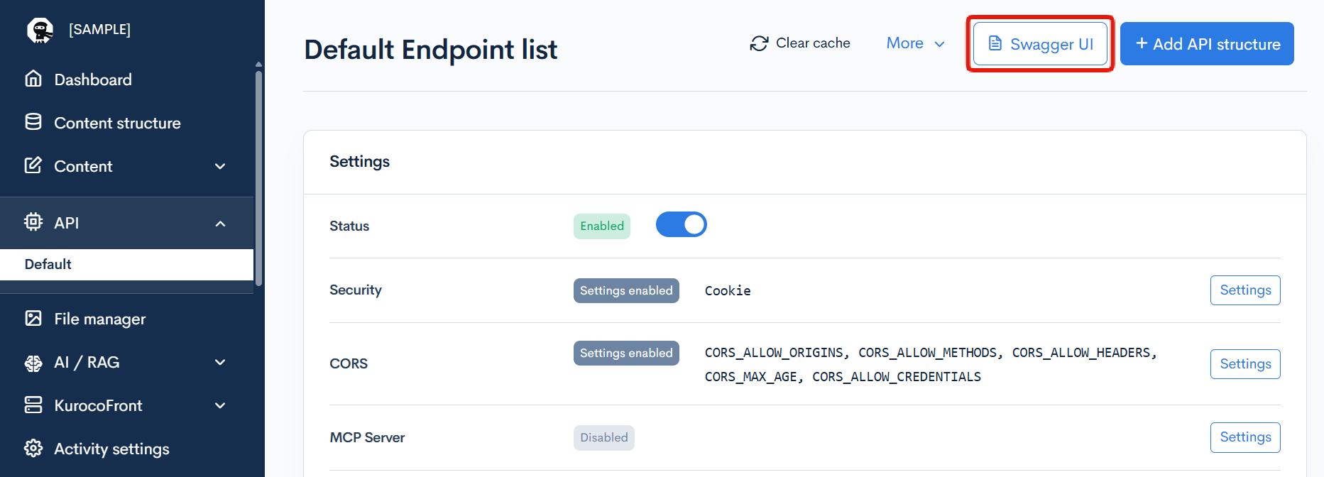Click the API chip icon
Image resolution: width=1324 pixels, height=477 pixels.
[x=33, y=222]
